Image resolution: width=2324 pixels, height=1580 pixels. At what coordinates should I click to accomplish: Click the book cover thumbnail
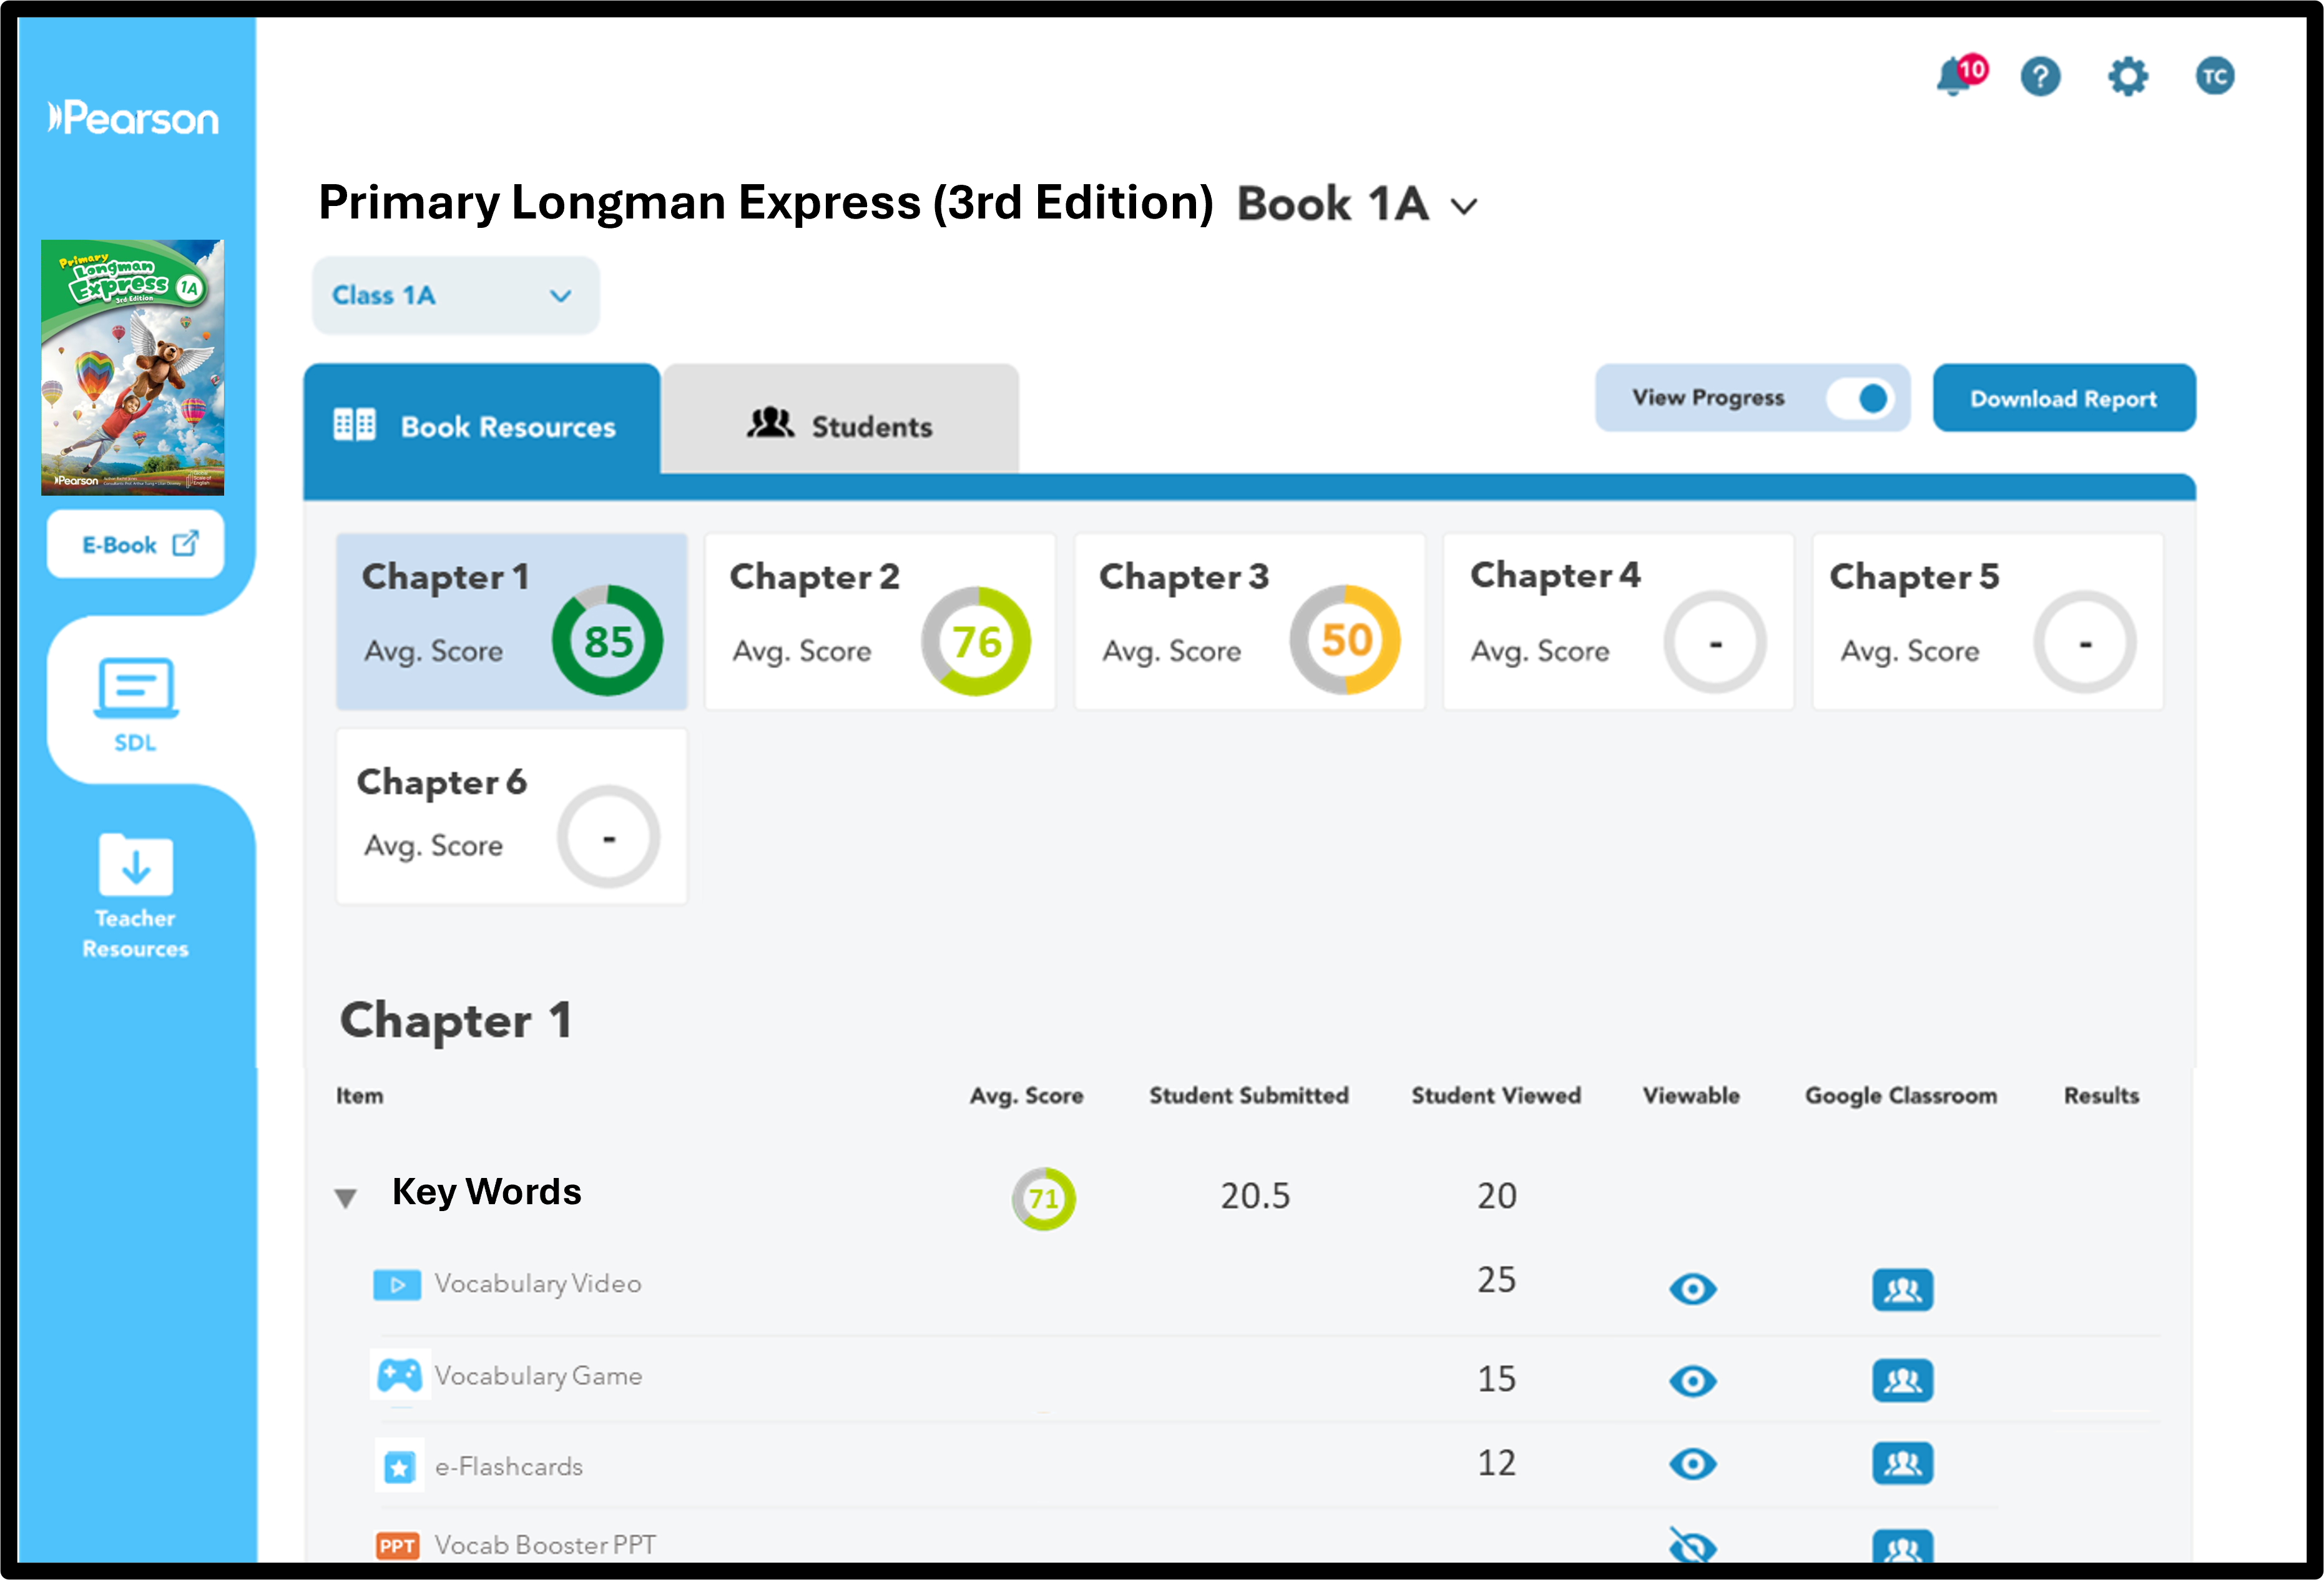click(x=133, y=367)
